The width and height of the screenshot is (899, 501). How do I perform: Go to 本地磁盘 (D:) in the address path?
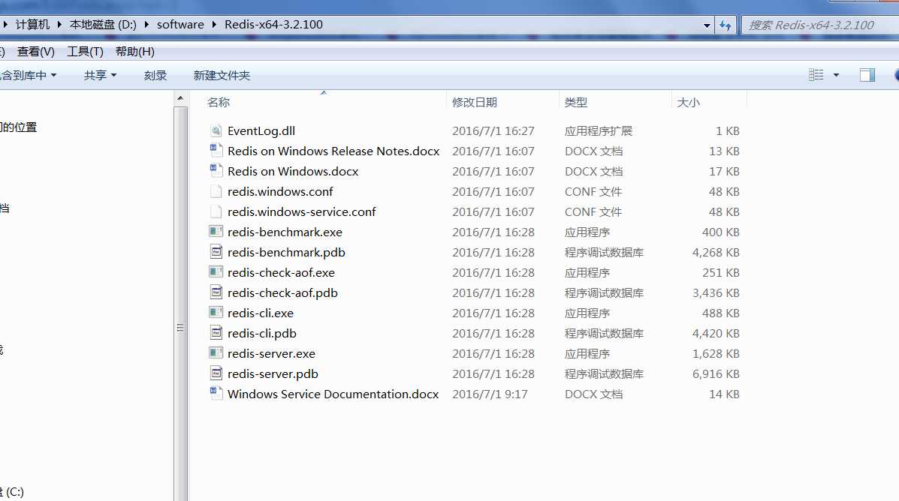coord(103,25)
